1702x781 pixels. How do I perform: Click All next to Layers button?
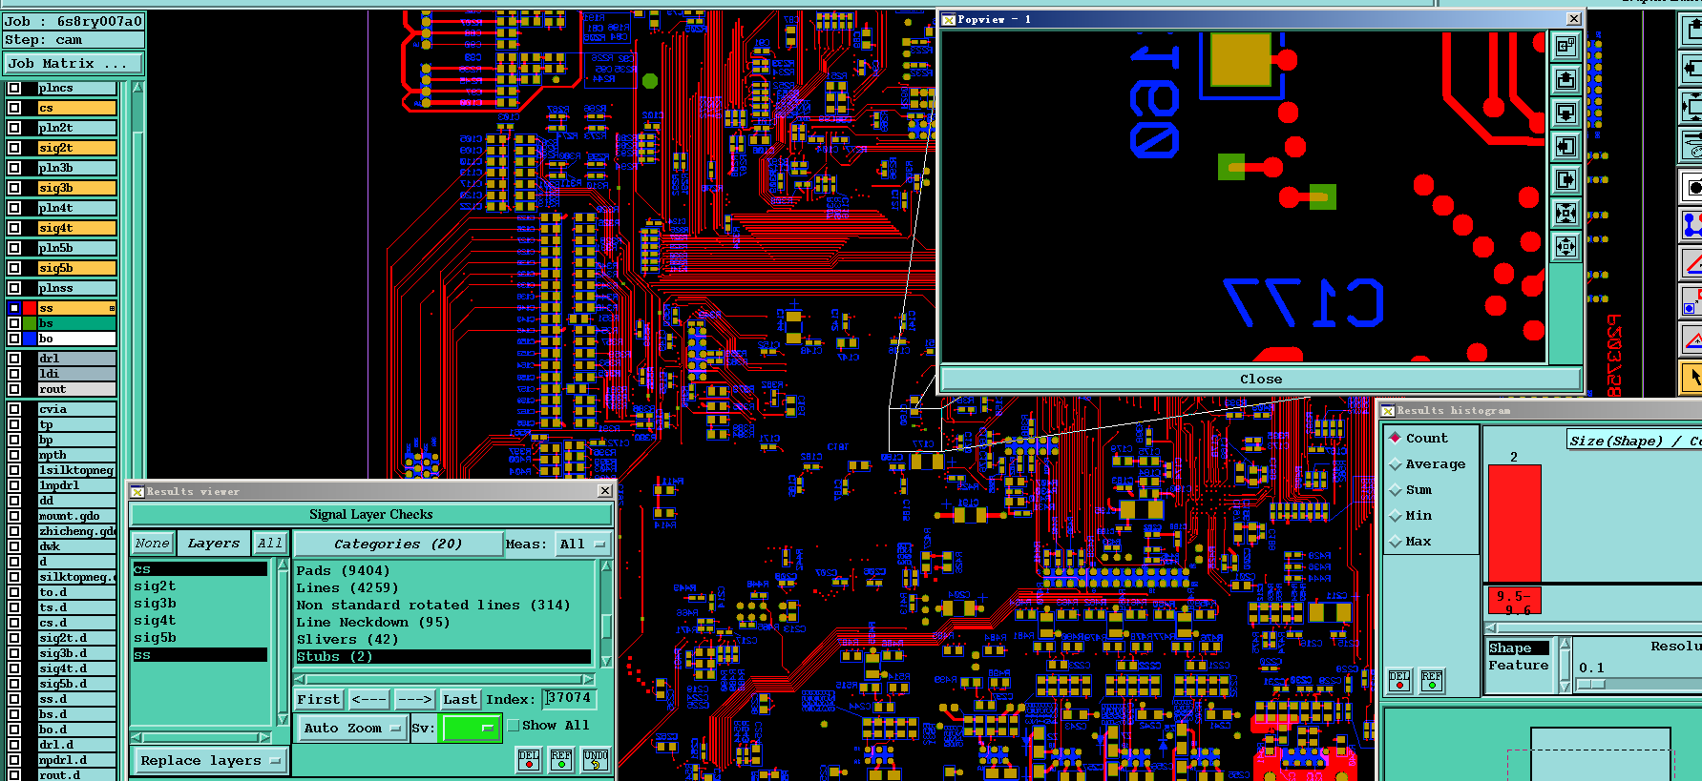(x=270, y=543)
